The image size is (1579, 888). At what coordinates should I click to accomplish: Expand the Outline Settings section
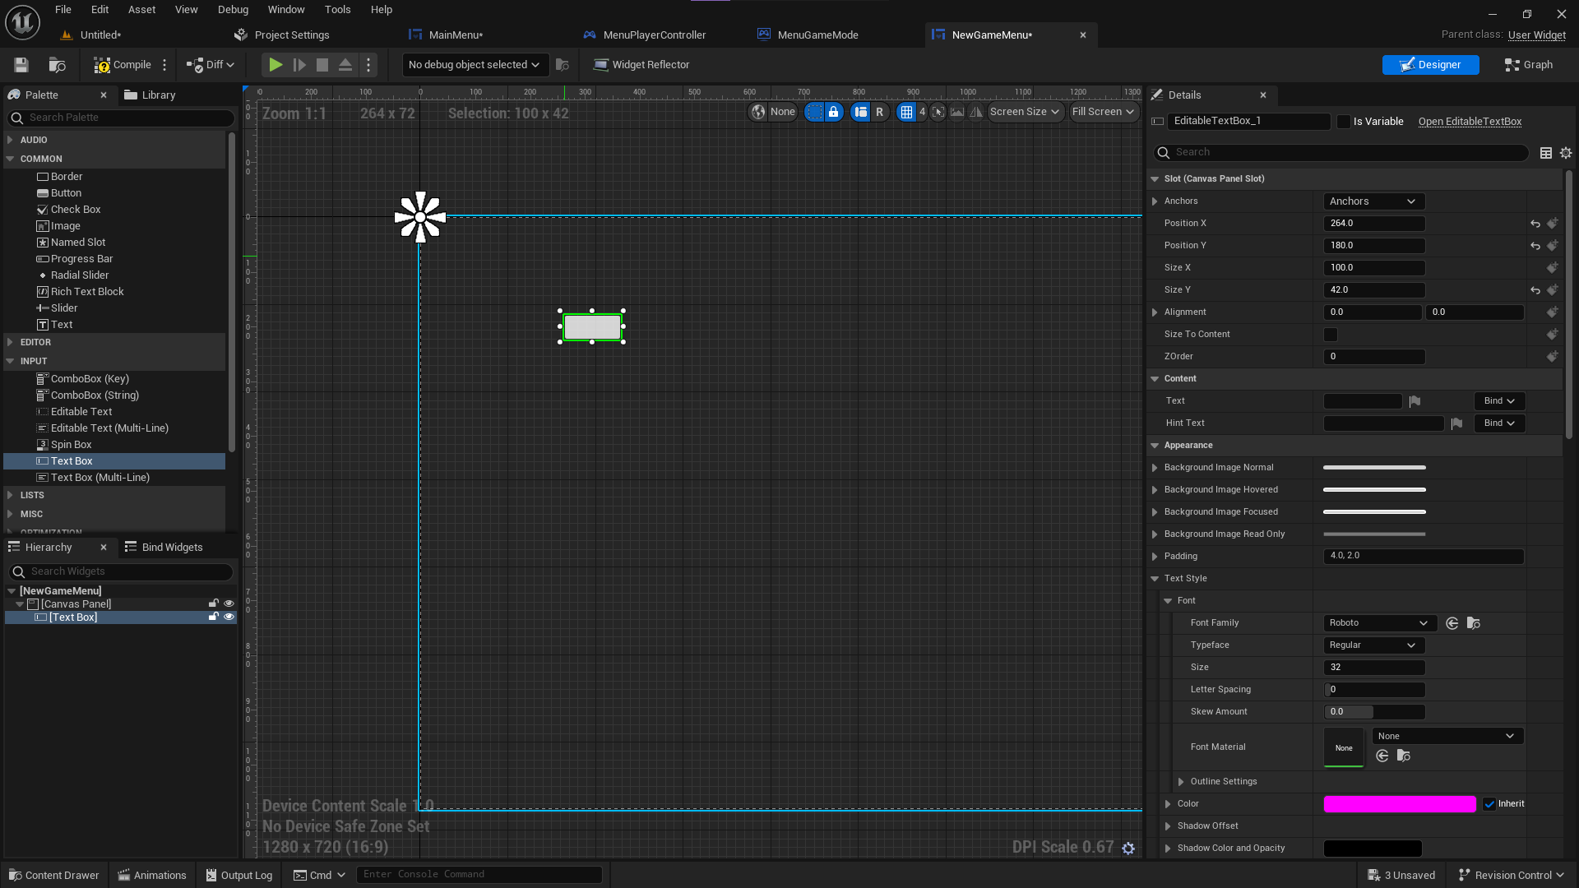[x=1181, y=782]
